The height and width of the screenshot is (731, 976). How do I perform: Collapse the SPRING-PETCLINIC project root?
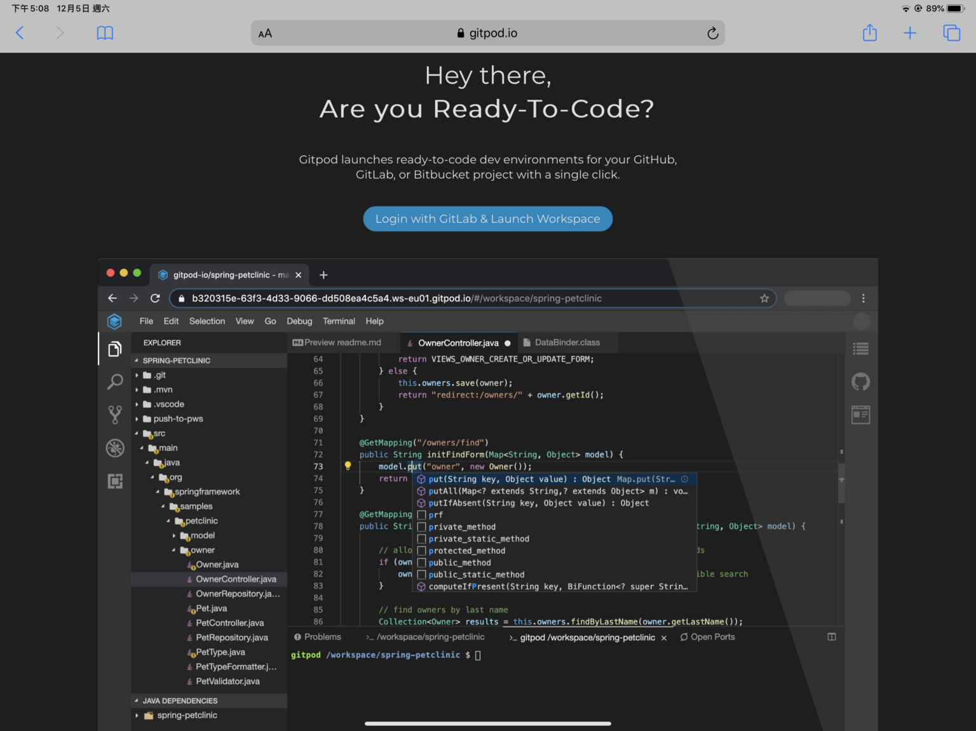pyautogui.click(x=136, y=360)
